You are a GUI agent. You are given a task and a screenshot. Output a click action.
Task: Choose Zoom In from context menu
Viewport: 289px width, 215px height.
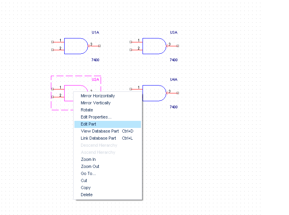point(108,159)
